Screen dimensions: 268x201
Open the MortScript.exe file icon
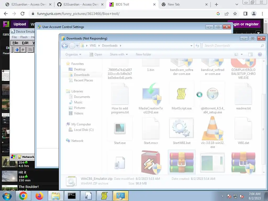click(x=182, y=94)
